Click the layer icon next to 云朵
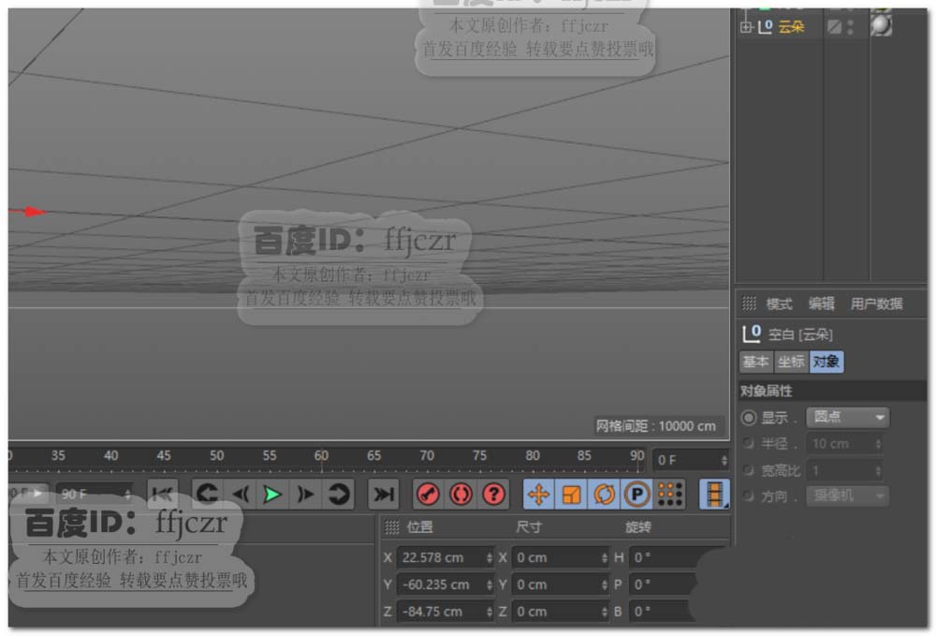This screenshot has height=636, width=936. [835, 27]
